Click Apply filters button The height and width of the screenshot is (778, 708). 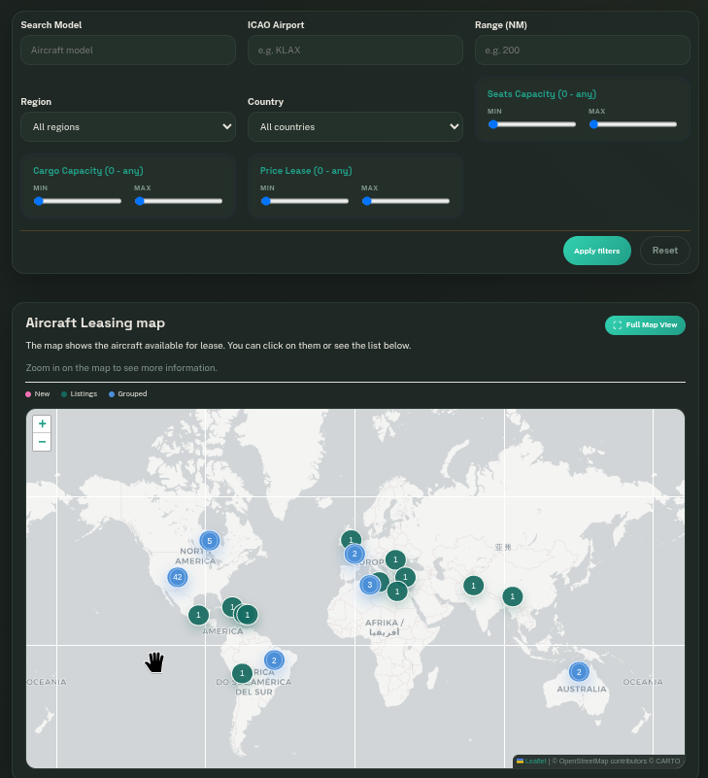(x=597, y=251)
